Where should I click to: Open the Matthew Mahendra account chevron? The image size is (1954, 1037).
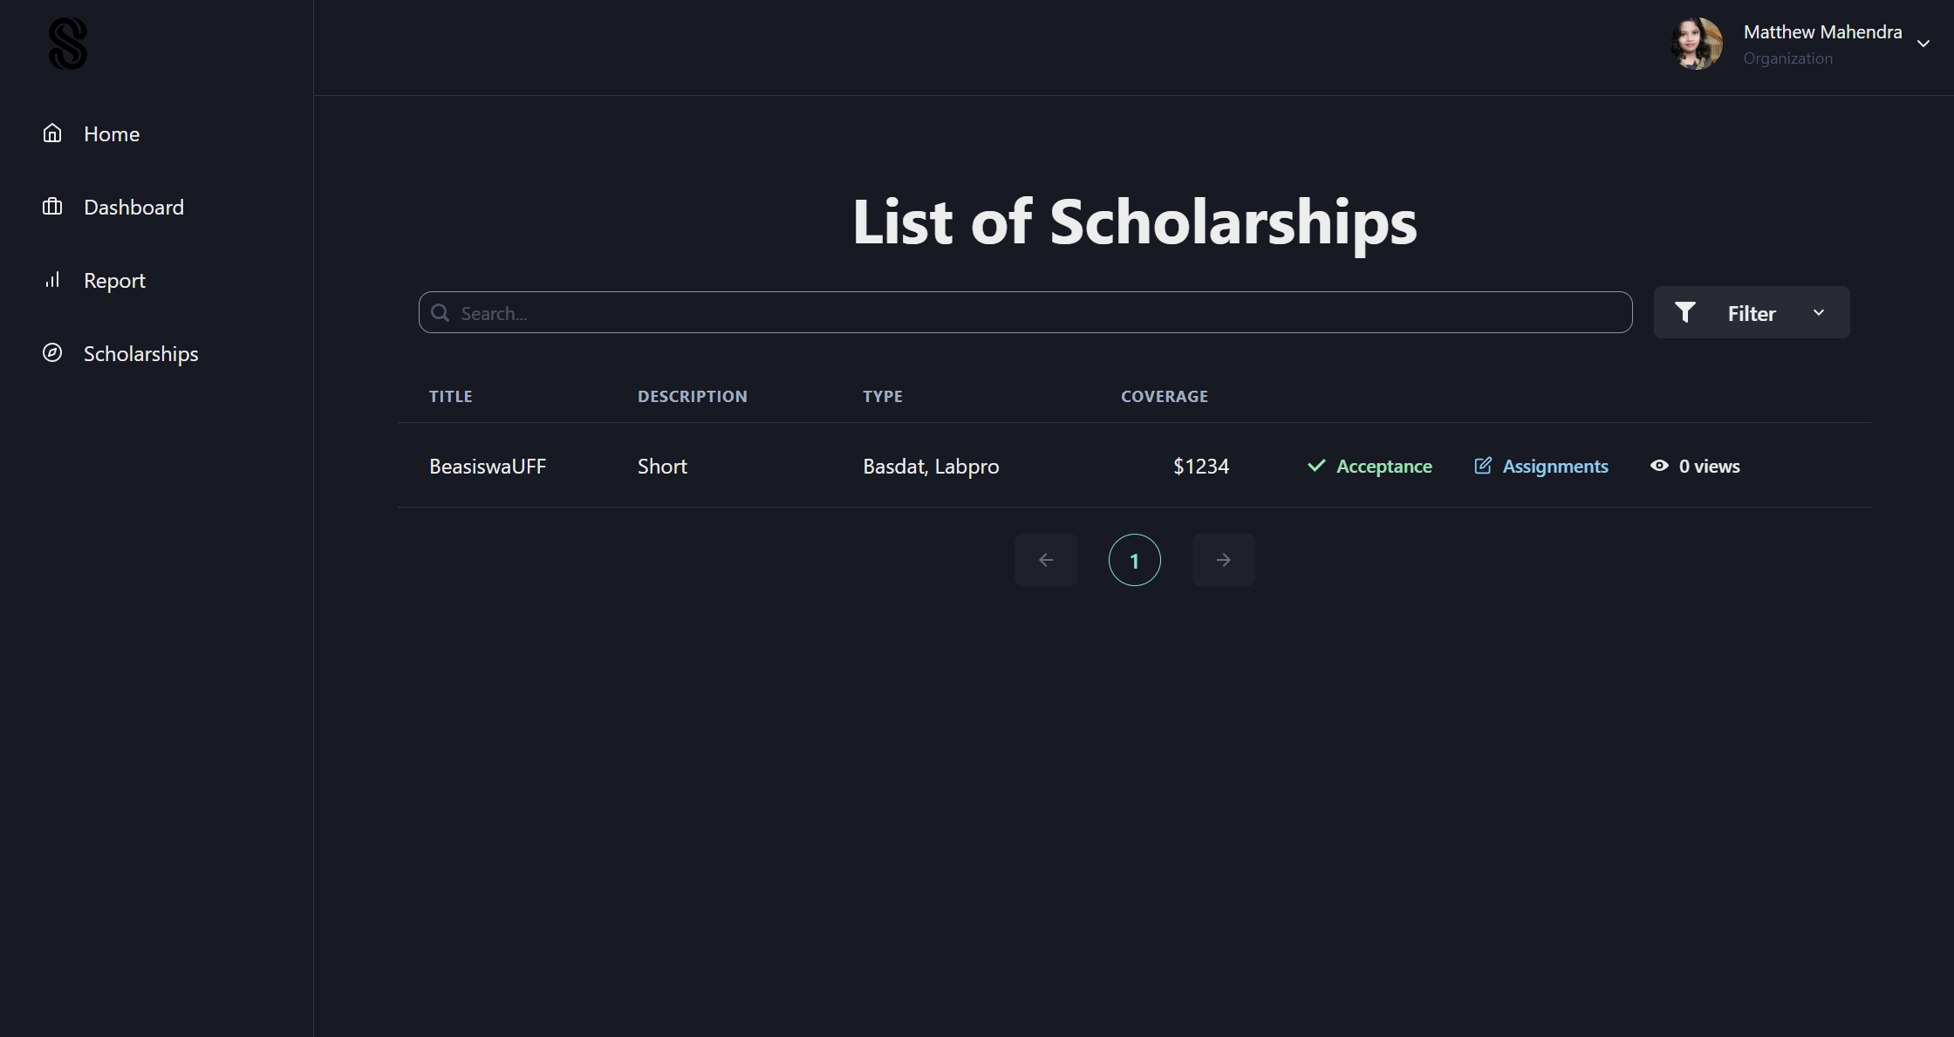tap(1923, 44)
